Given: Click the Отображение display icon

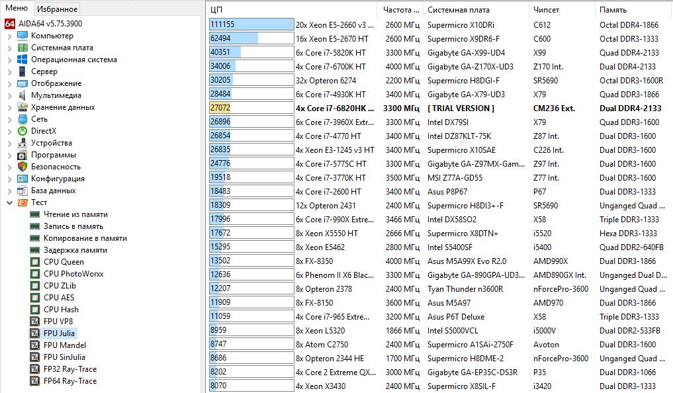Looking at the screenshot, I should point(22,83).
